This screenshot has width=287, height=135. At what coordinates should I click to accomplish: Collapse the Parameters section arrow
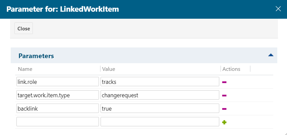point(271,55)
